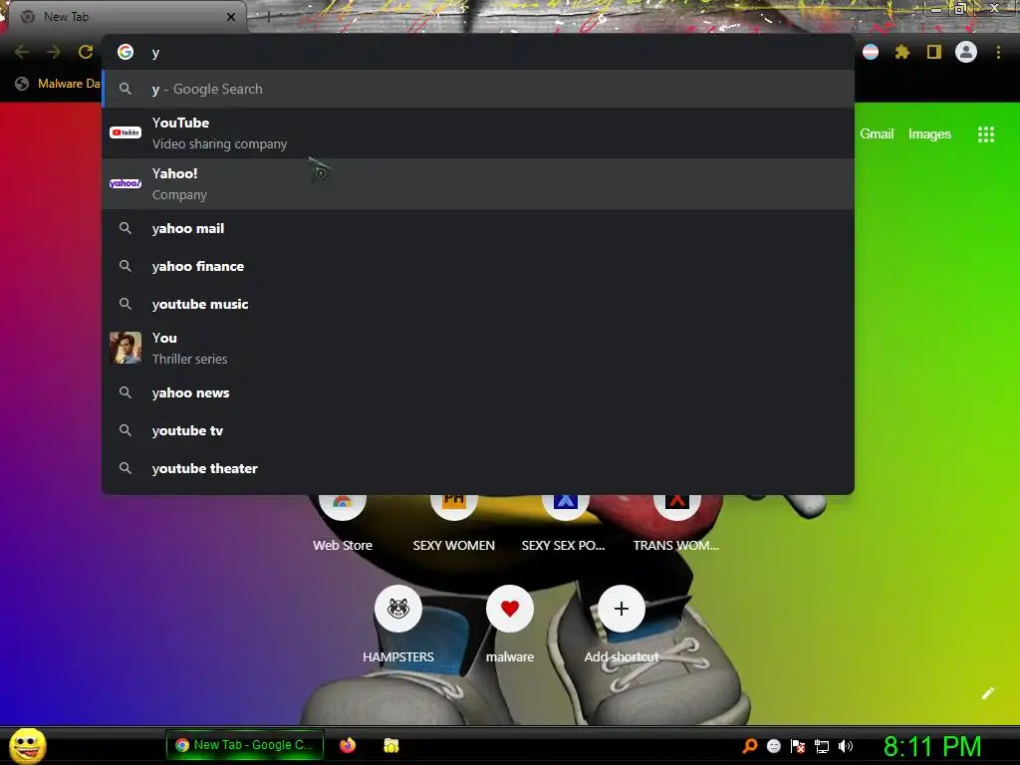
Task: Close the New Tab browser tab
Action: (x=231, y=17)
